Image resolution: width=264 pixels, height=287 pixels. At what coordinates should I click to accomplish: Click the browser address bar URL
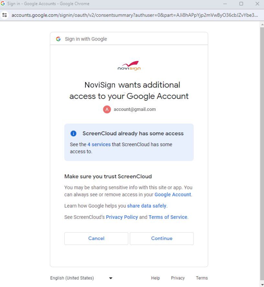coord(97,15)
